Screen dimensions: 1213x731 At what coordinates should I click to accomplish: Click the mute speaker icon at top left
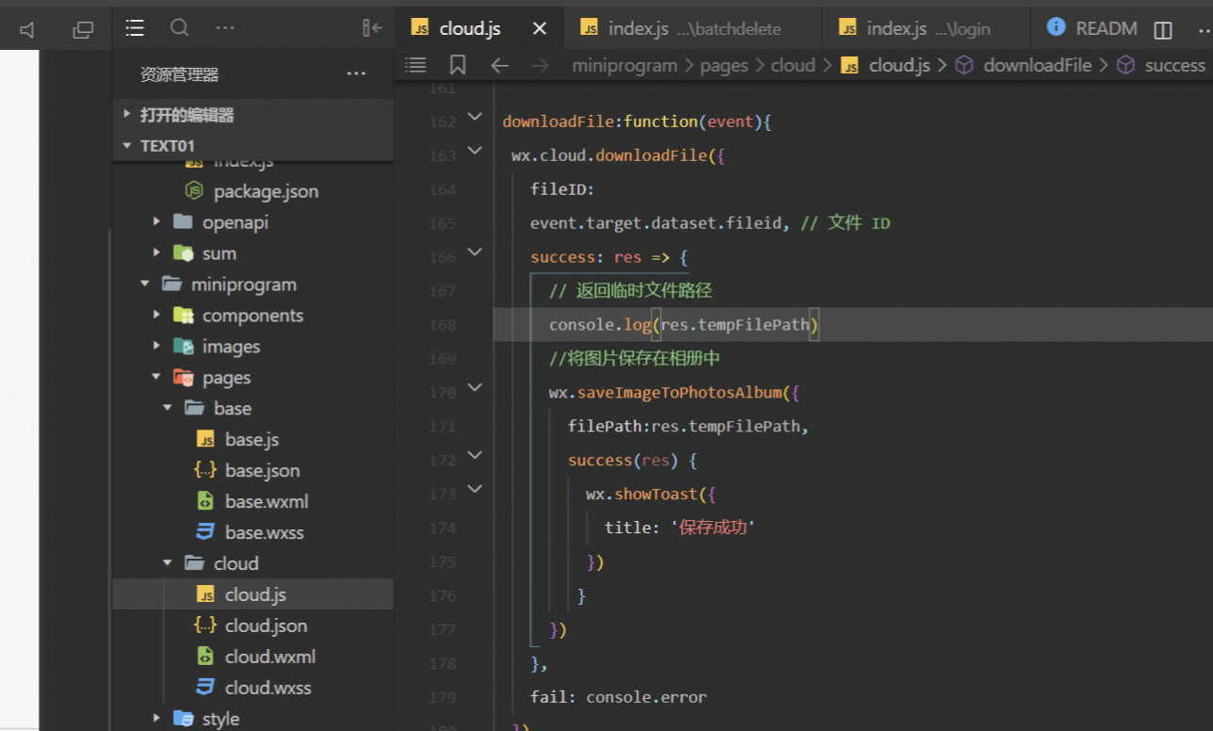point(27,30)
